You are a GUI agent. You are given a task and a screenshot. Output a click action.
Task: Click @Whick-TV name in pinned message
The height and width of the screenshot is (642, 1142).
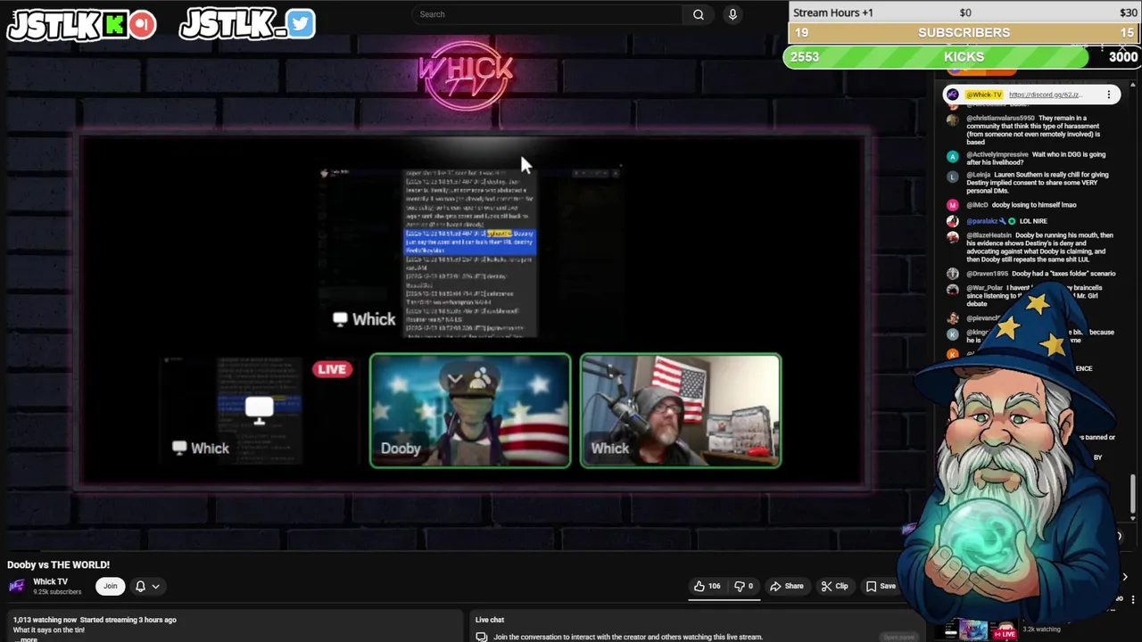[984, 95]
